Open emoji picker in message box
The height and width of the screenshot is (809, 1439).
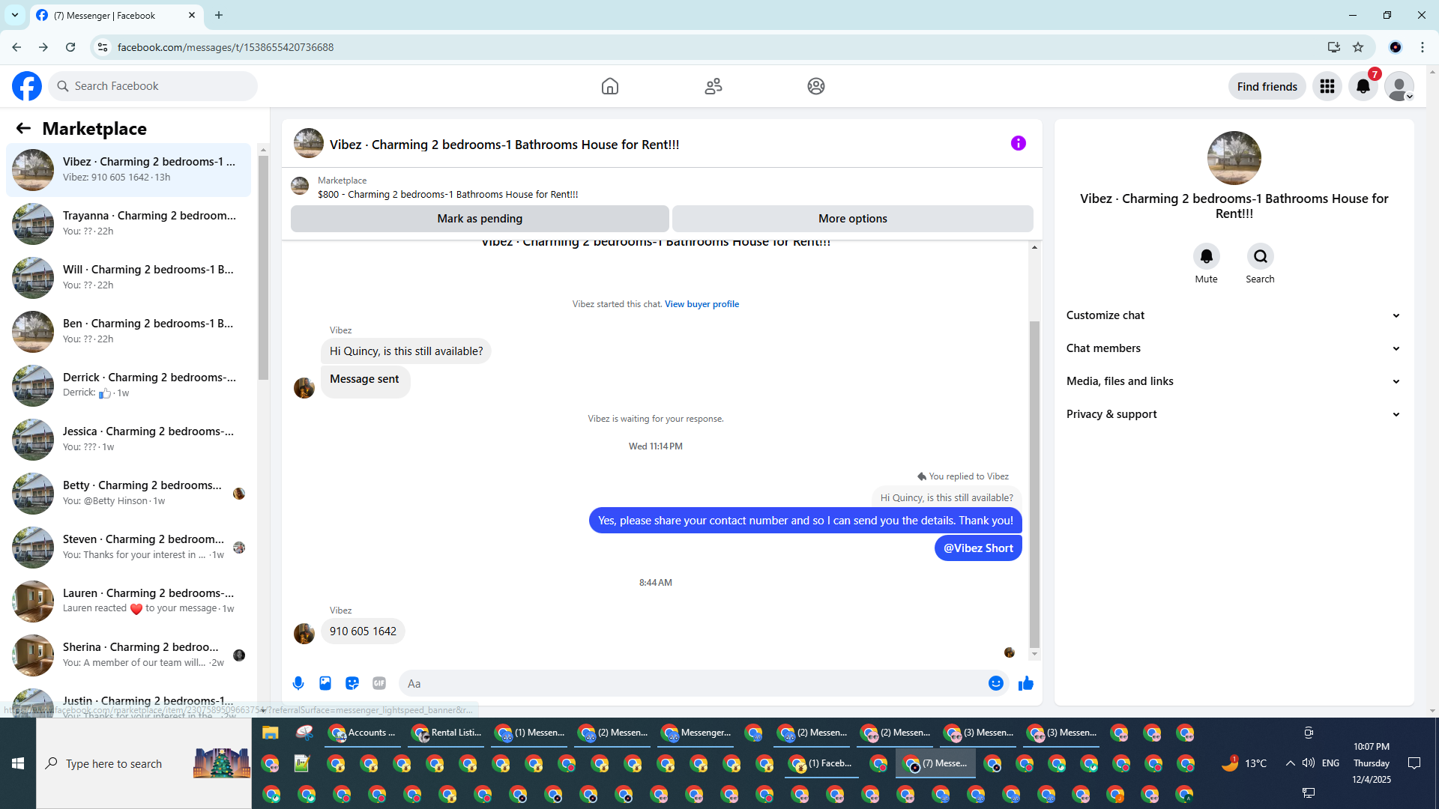tap(995, 683)
